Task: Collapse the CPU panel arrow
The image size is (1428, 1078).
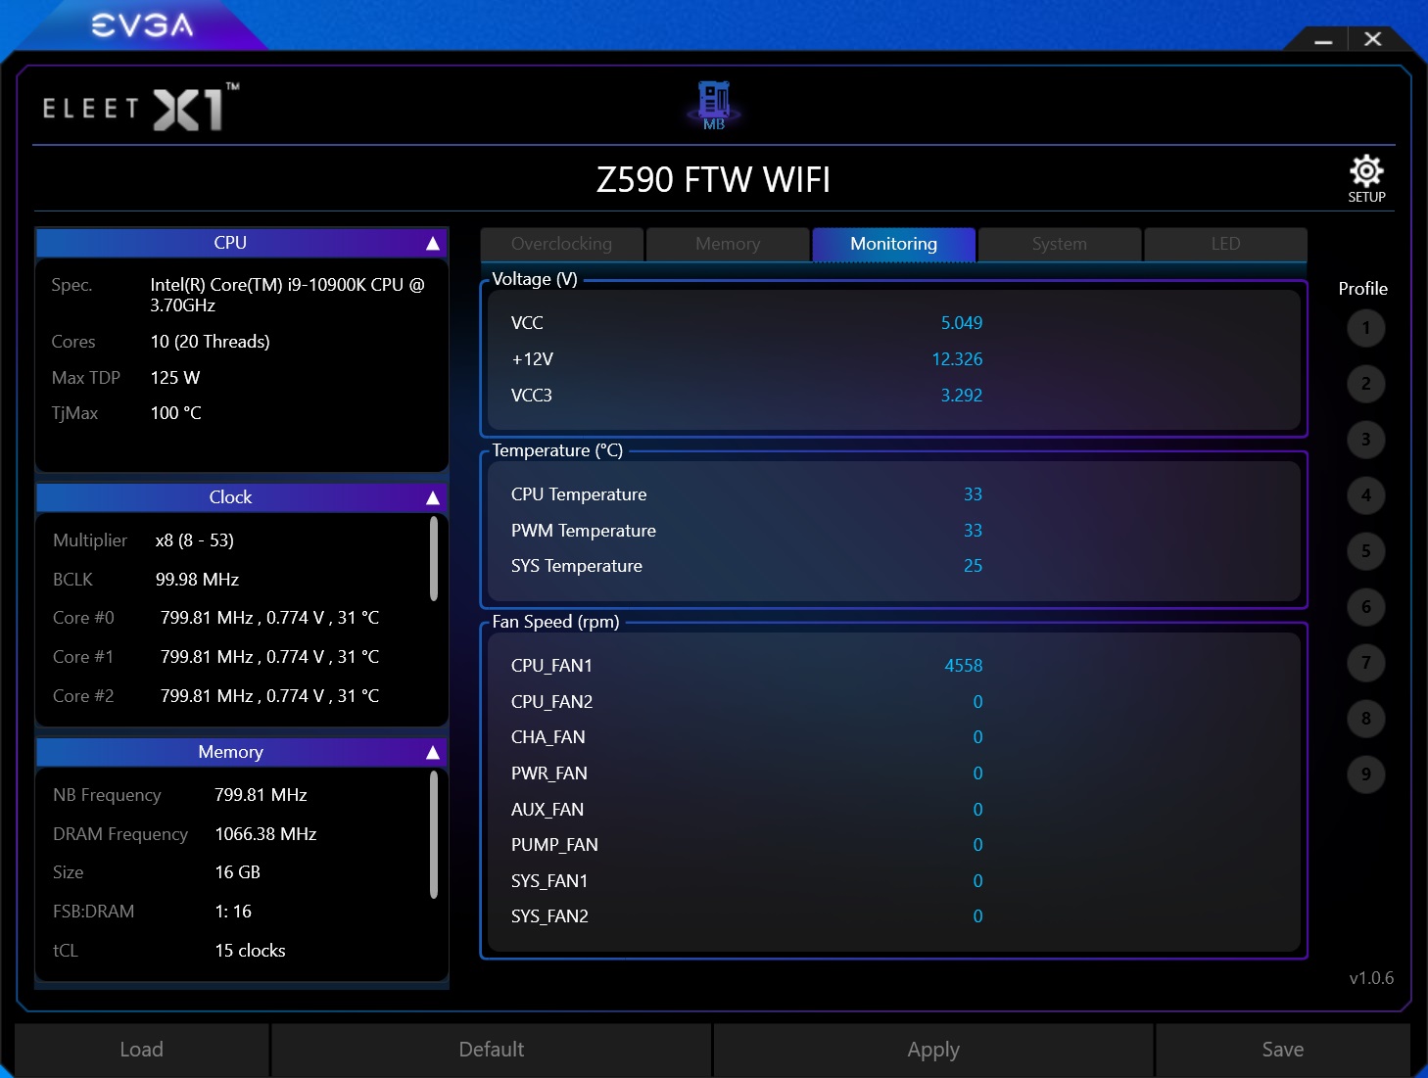Action: click(432, 243)
